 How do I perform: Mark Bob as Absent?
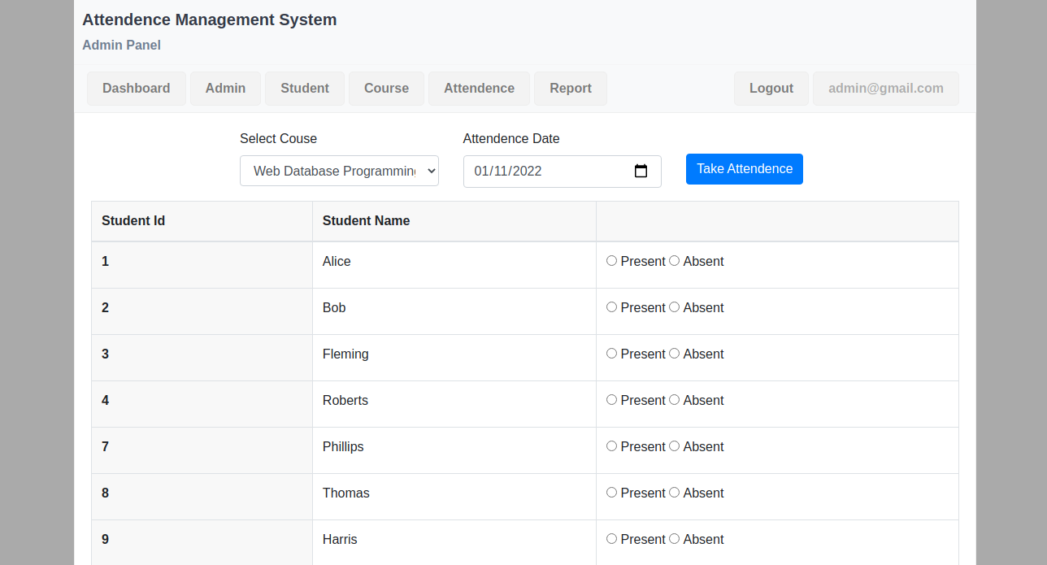click(674, 307)
